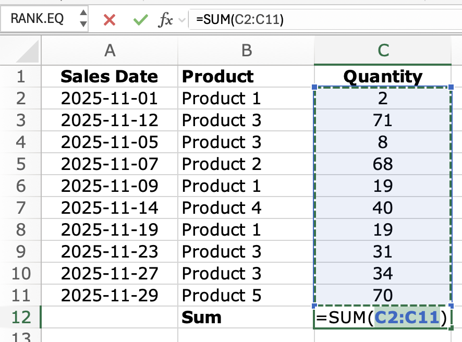Click the cell containing quantity 71
This screenshot has width=462, height=342.
(383, 120)
